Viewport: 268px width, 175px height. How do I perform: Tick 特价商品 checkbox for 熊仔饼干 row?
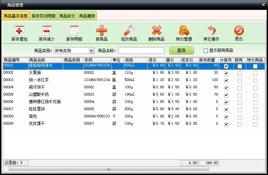(255, 88)
